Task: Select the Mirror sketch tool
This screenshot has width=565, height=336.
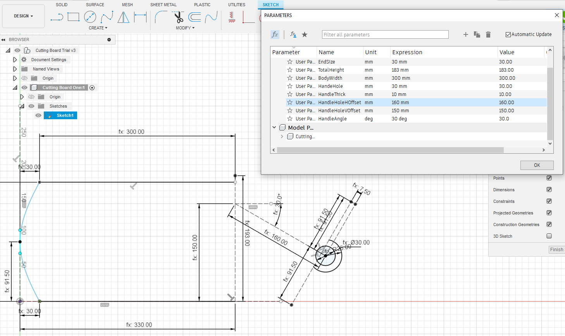Action: point(123,17)
